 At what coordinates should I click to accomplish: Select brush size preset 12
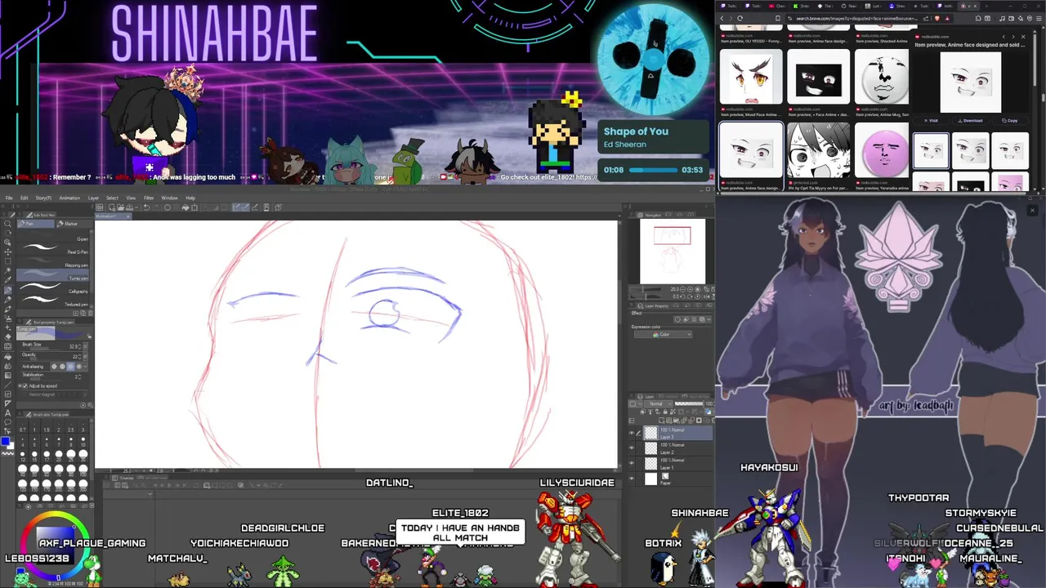pos(22,456)
